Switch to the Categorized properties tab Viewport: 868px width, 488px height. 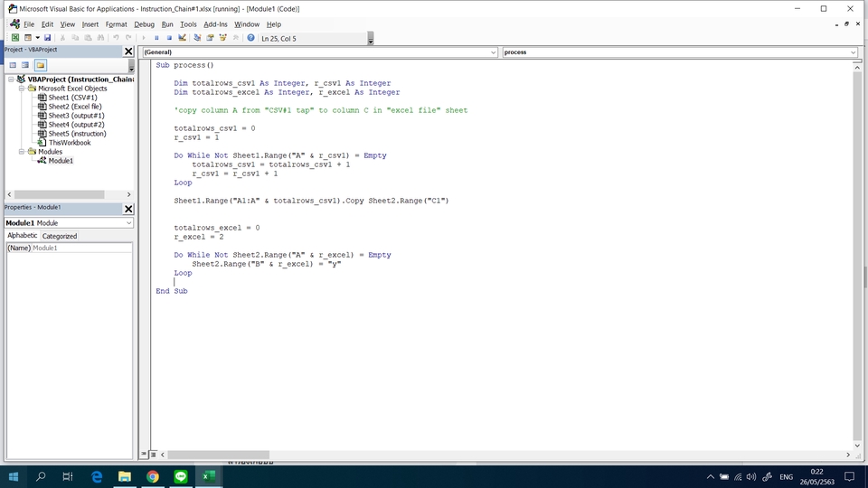(60, 236)
